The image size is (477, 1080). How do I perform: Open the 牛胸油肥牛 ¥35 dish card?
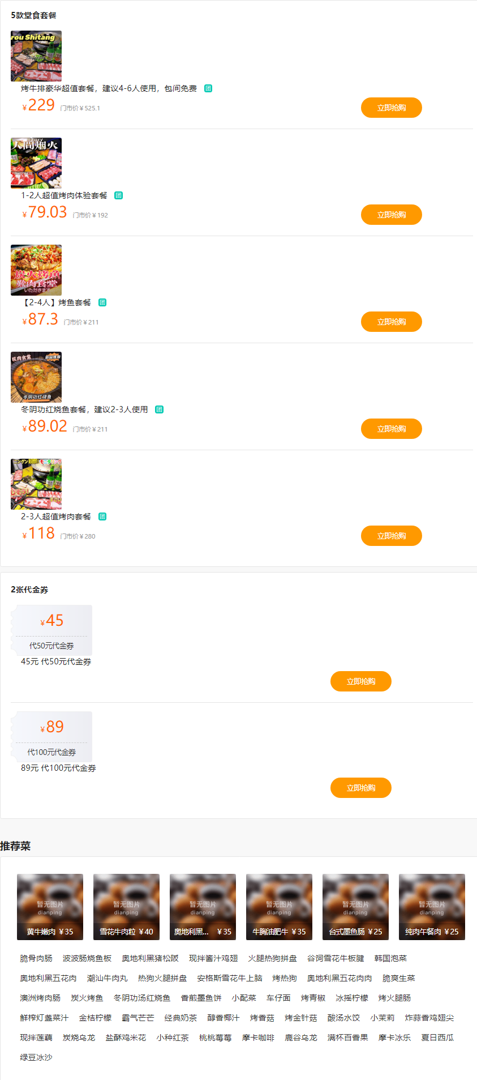point(279,907)
